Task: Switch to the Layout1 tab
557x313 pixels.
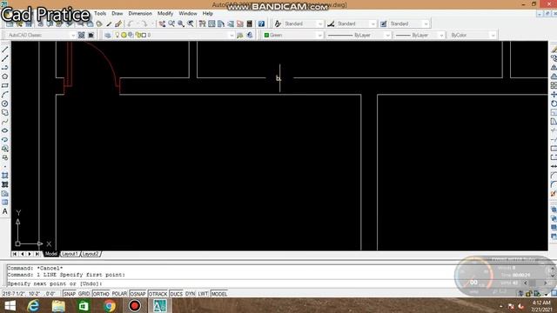Action: (x=70, y=254)
